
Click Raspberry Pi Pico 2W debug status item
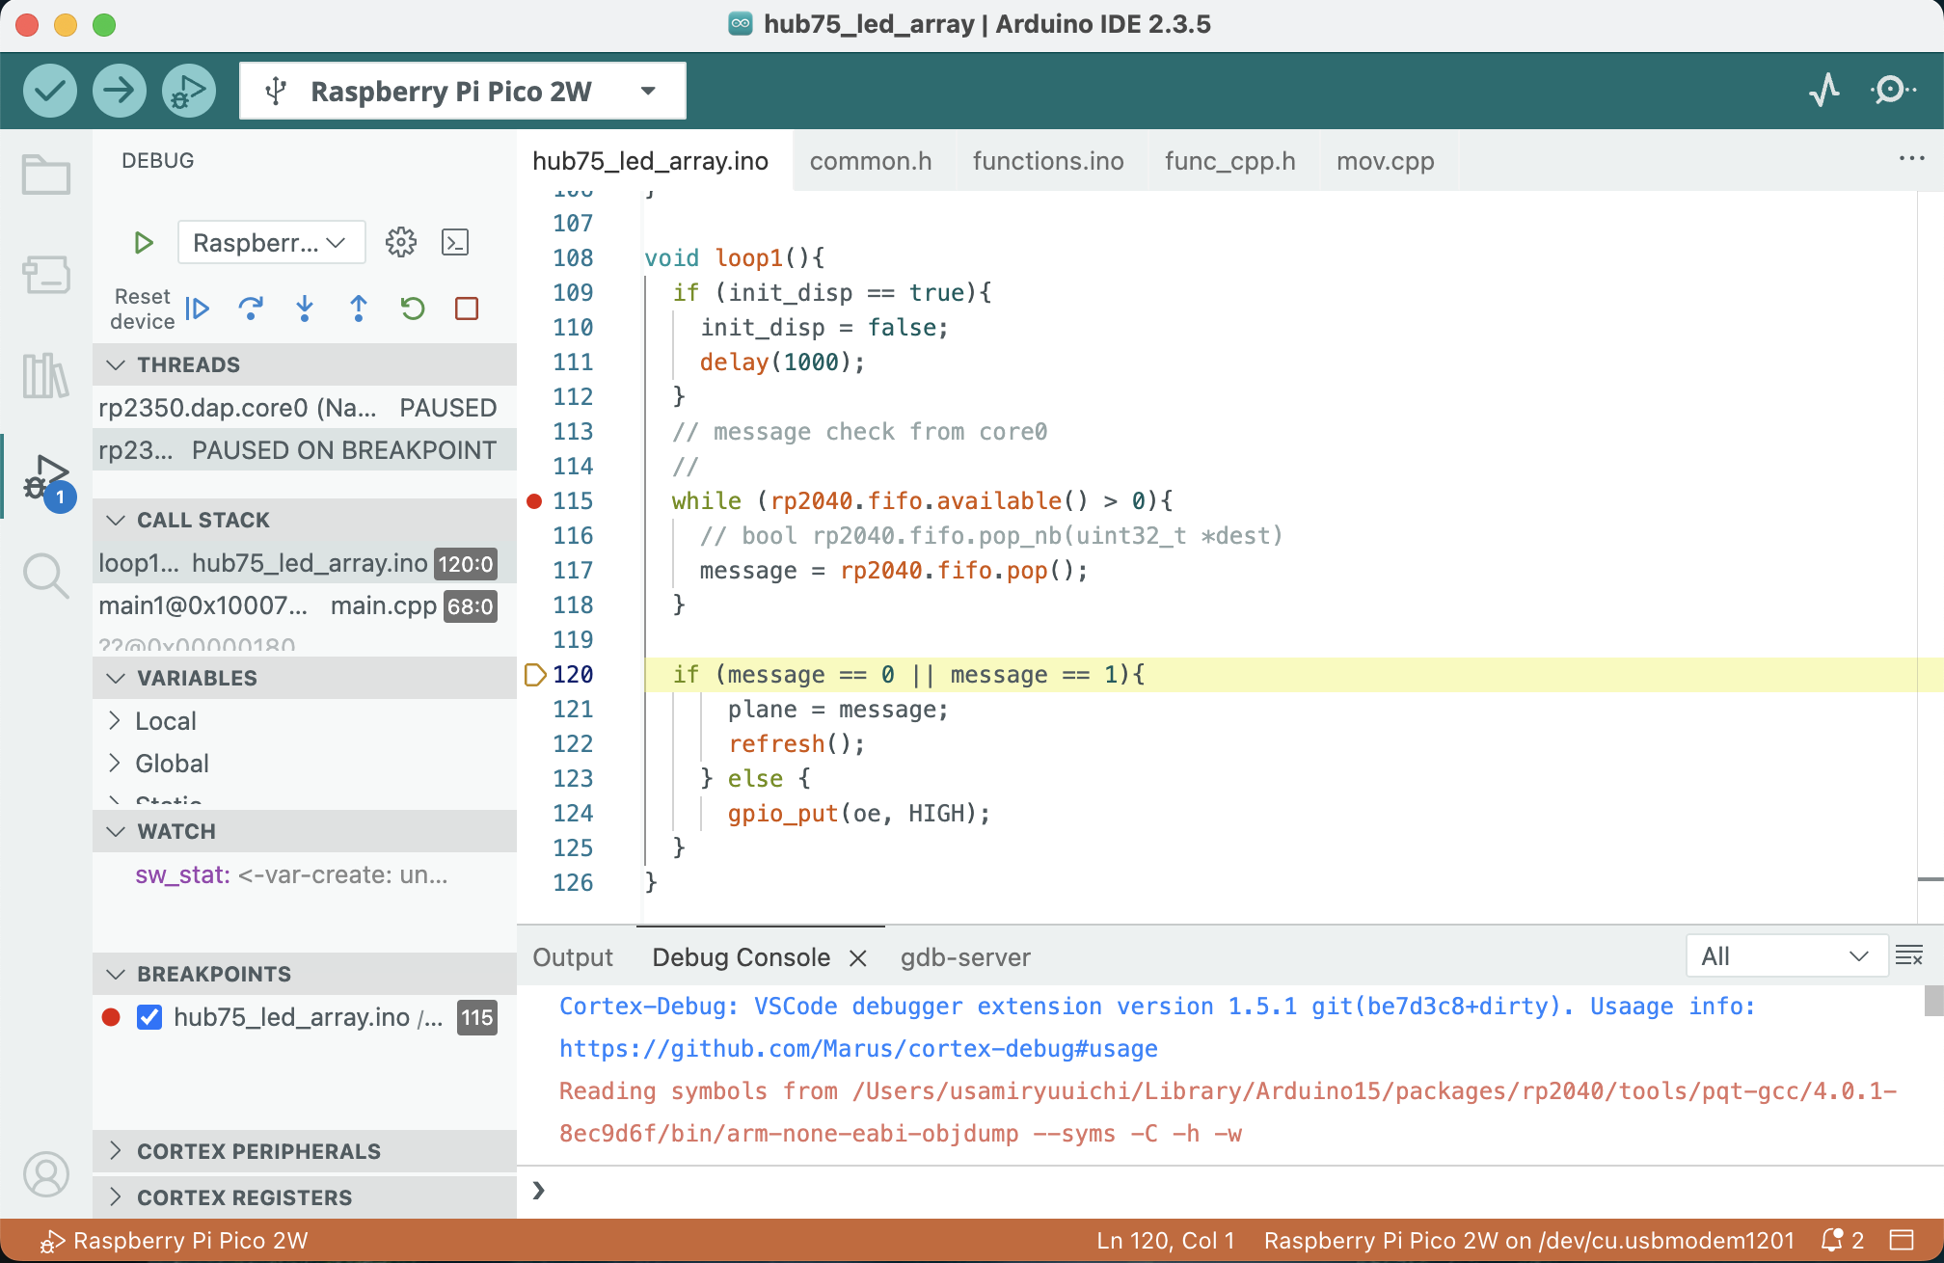pos(174,1240)
